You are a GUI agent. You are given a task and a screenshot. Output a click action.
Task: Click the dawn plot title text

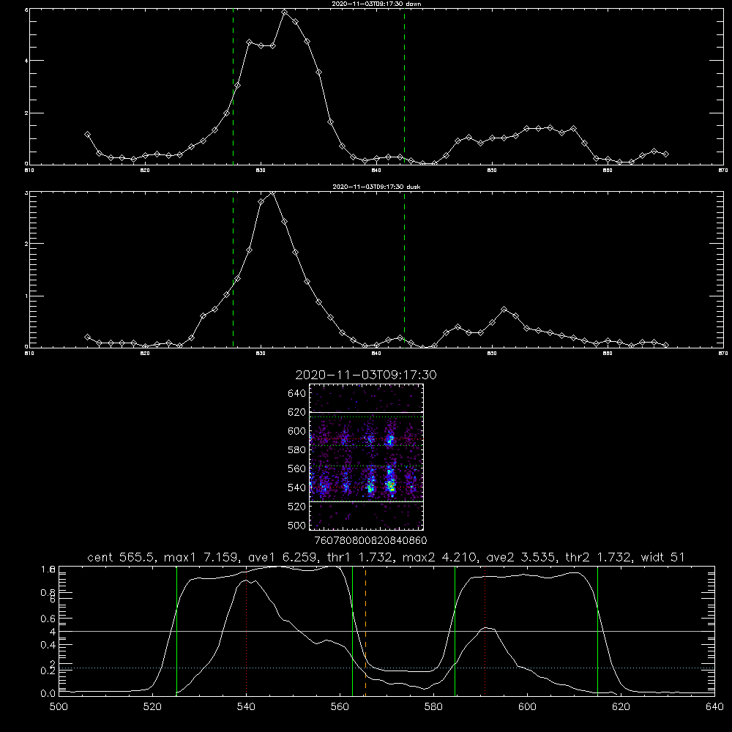point(377,4)
